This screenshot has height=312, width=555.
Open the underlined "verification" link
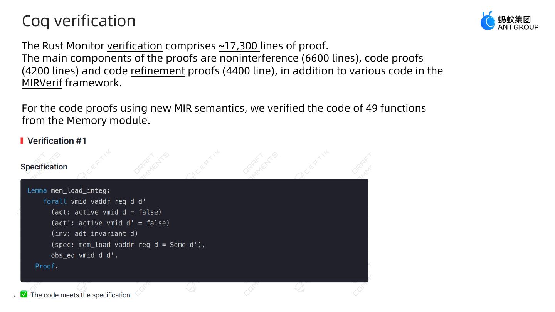click(135, 46)
